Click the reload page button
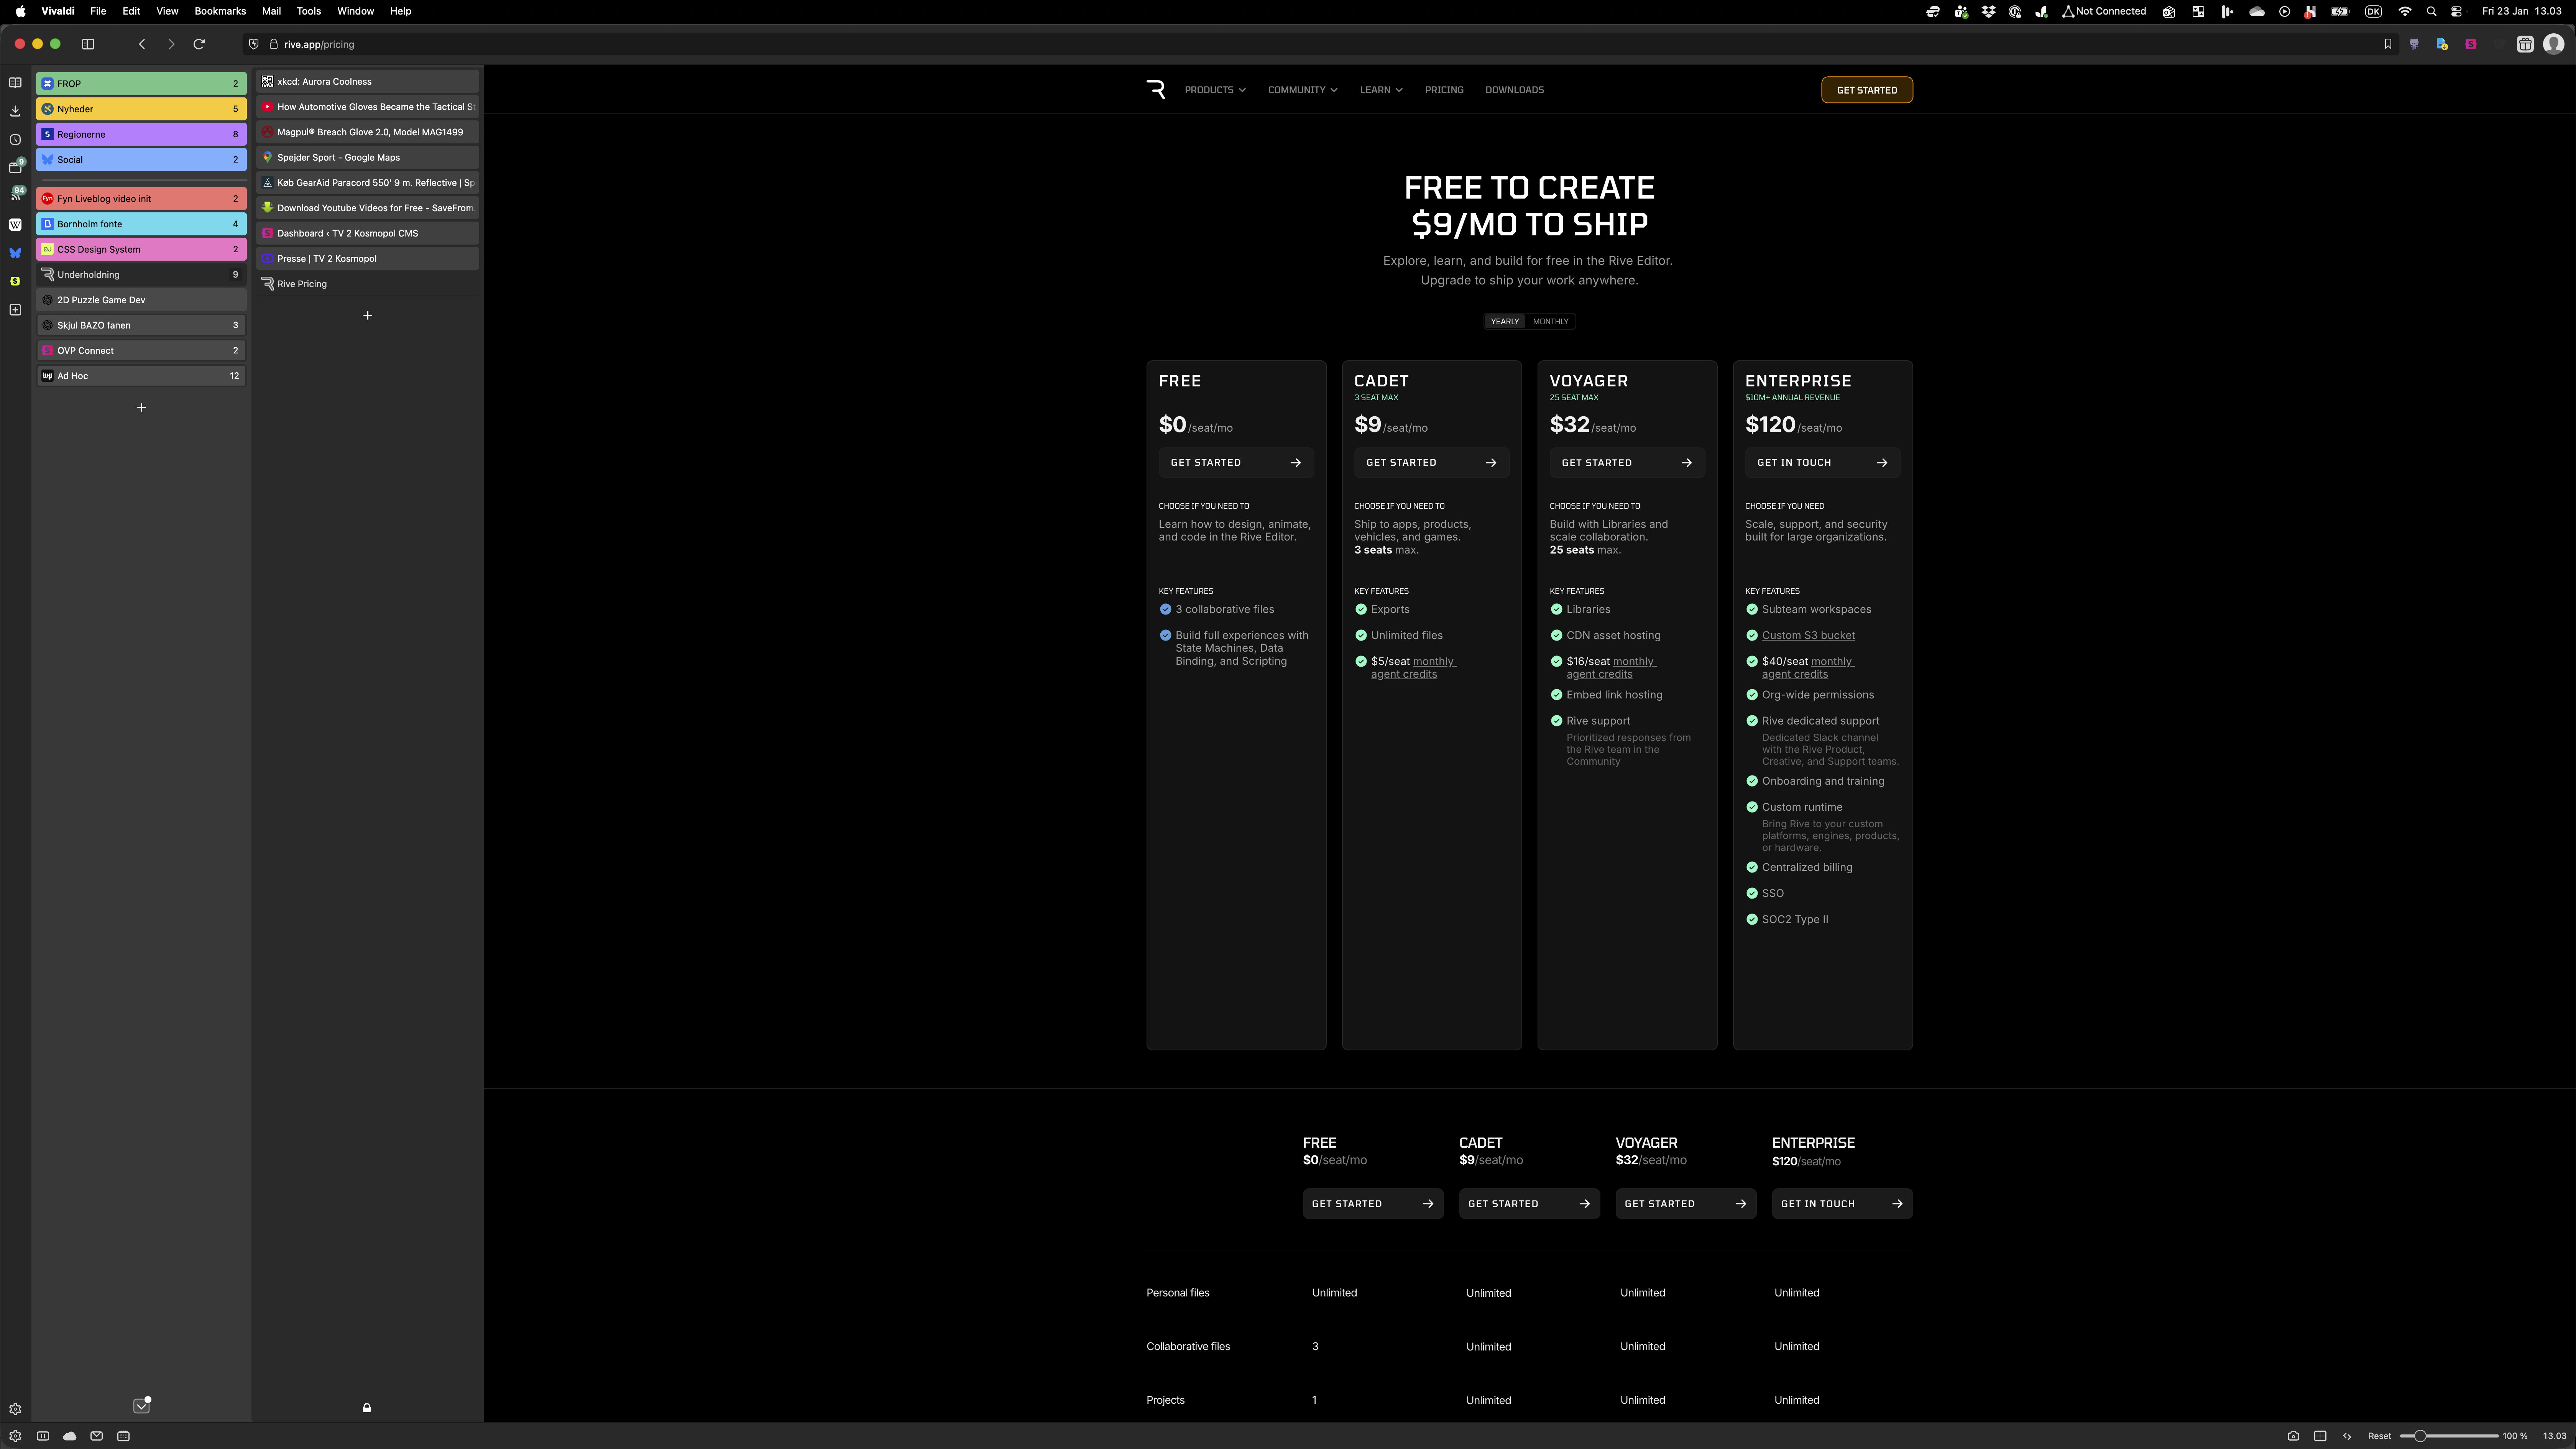This screenshot has width=2576, height=1449. point(199,44)
